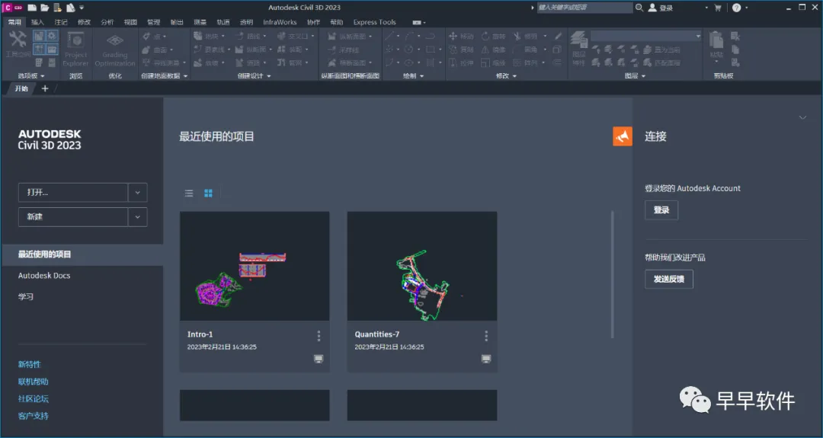Click the keyword search input field

click(584, 8)
